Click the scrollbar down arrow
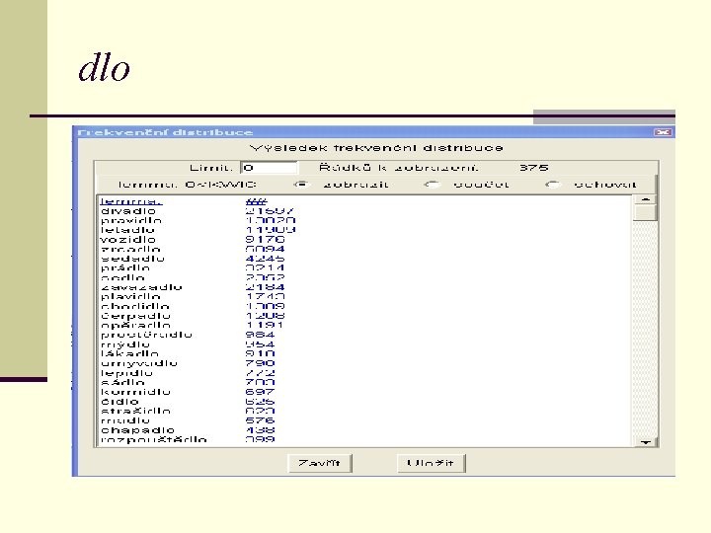Viewport: 711px width, 533px height. point(645,442)
